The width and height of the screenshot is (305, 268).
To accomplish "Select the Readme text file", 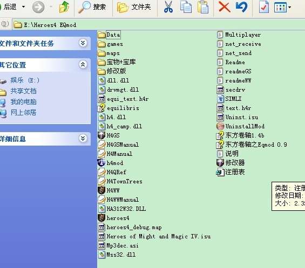I will coord(231,62).
